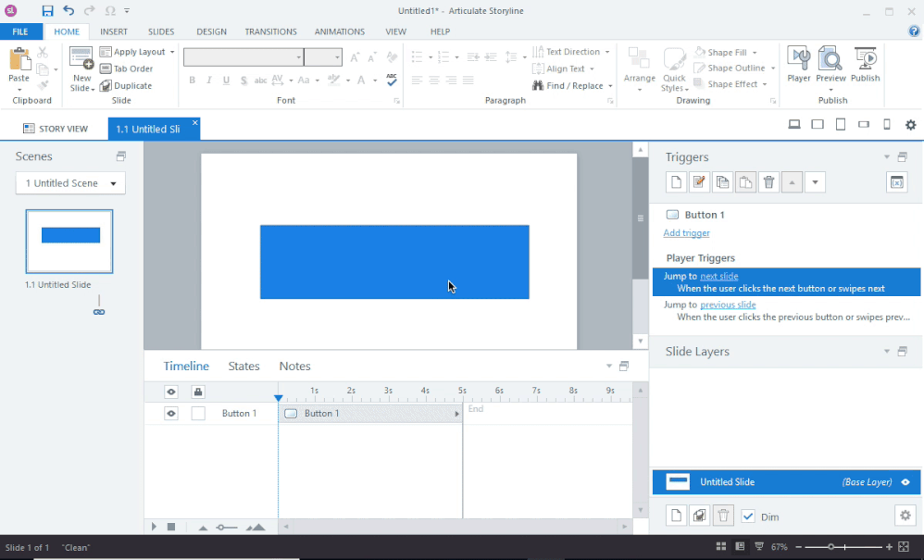Open slide layer properties gear icon
This screenshot has width=924, height=560.
(x=905, y=516)
